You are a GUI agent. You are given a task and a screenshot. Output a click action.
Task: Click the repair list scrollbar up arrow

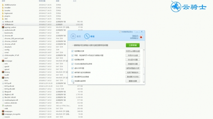(x=144, y=50)
